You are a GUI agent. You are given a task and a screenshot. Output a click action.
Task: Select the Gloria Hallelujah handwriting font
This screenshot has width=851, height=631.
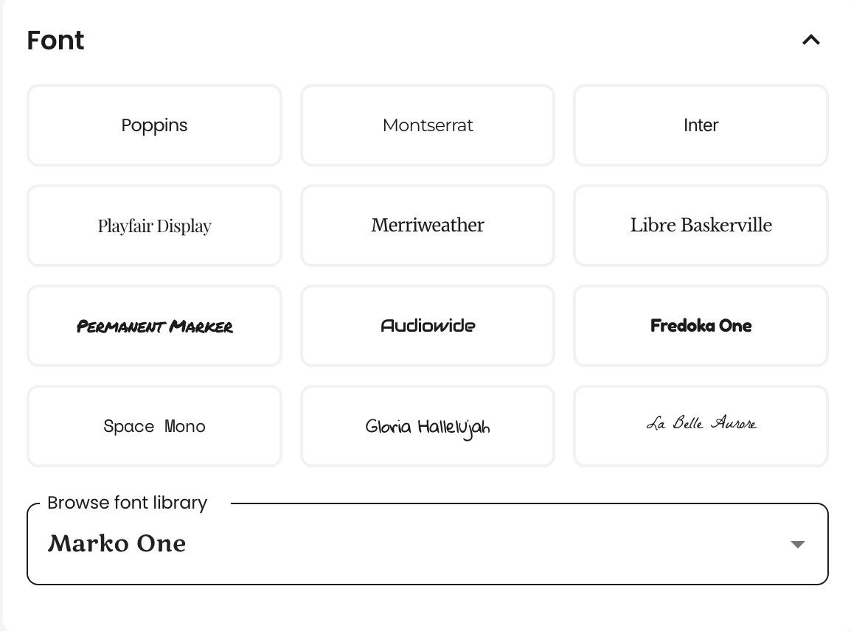click(428, 427)
